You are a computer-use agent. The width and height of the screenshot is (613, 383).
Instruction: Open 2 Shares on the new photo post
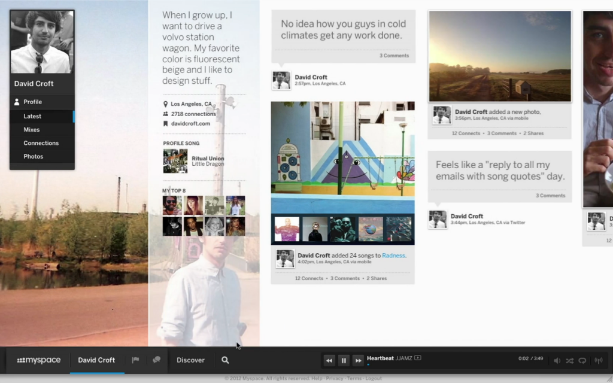[533, 133]
